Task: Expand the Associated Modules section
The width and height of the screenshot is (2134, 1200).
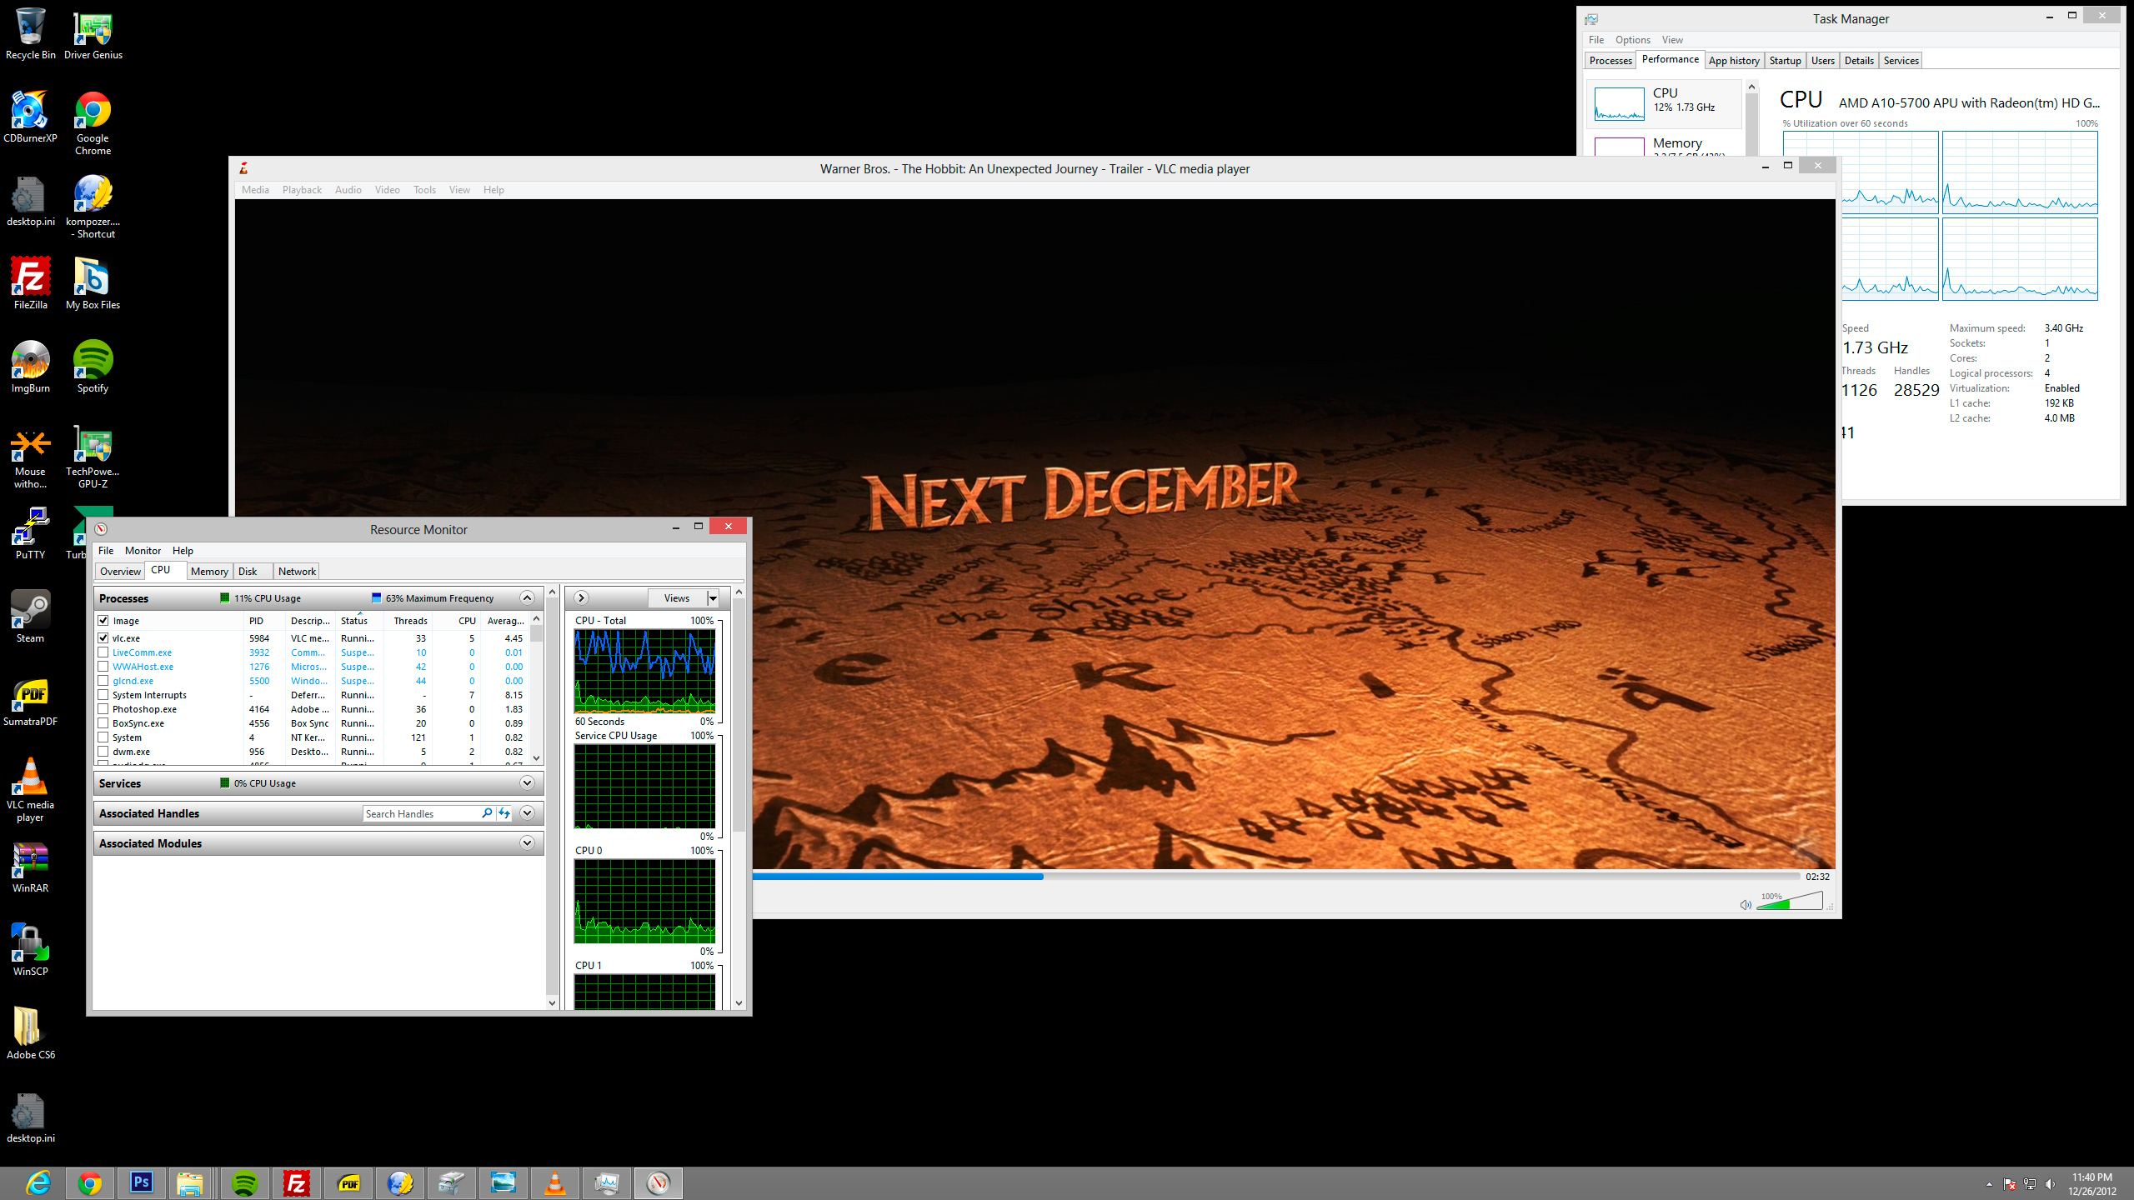Action: coord(527,843)
